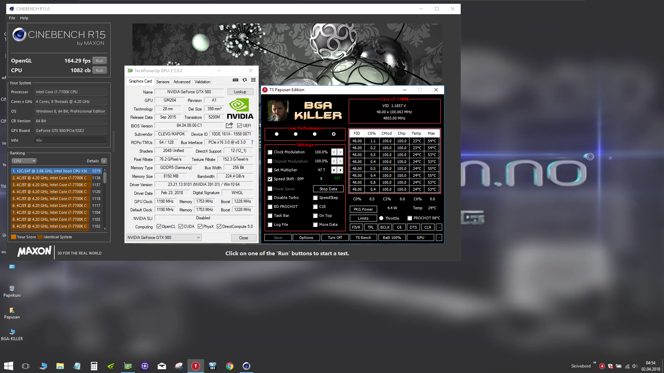Click Turn Off button in ThrottleStop
This screenshot has width=664, height=373.
(x=335, y=238)
